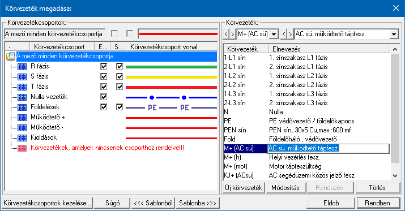Click the circuit list scrollbar down arrow
This screenshot has width=405, height=211.
(395, 176)
